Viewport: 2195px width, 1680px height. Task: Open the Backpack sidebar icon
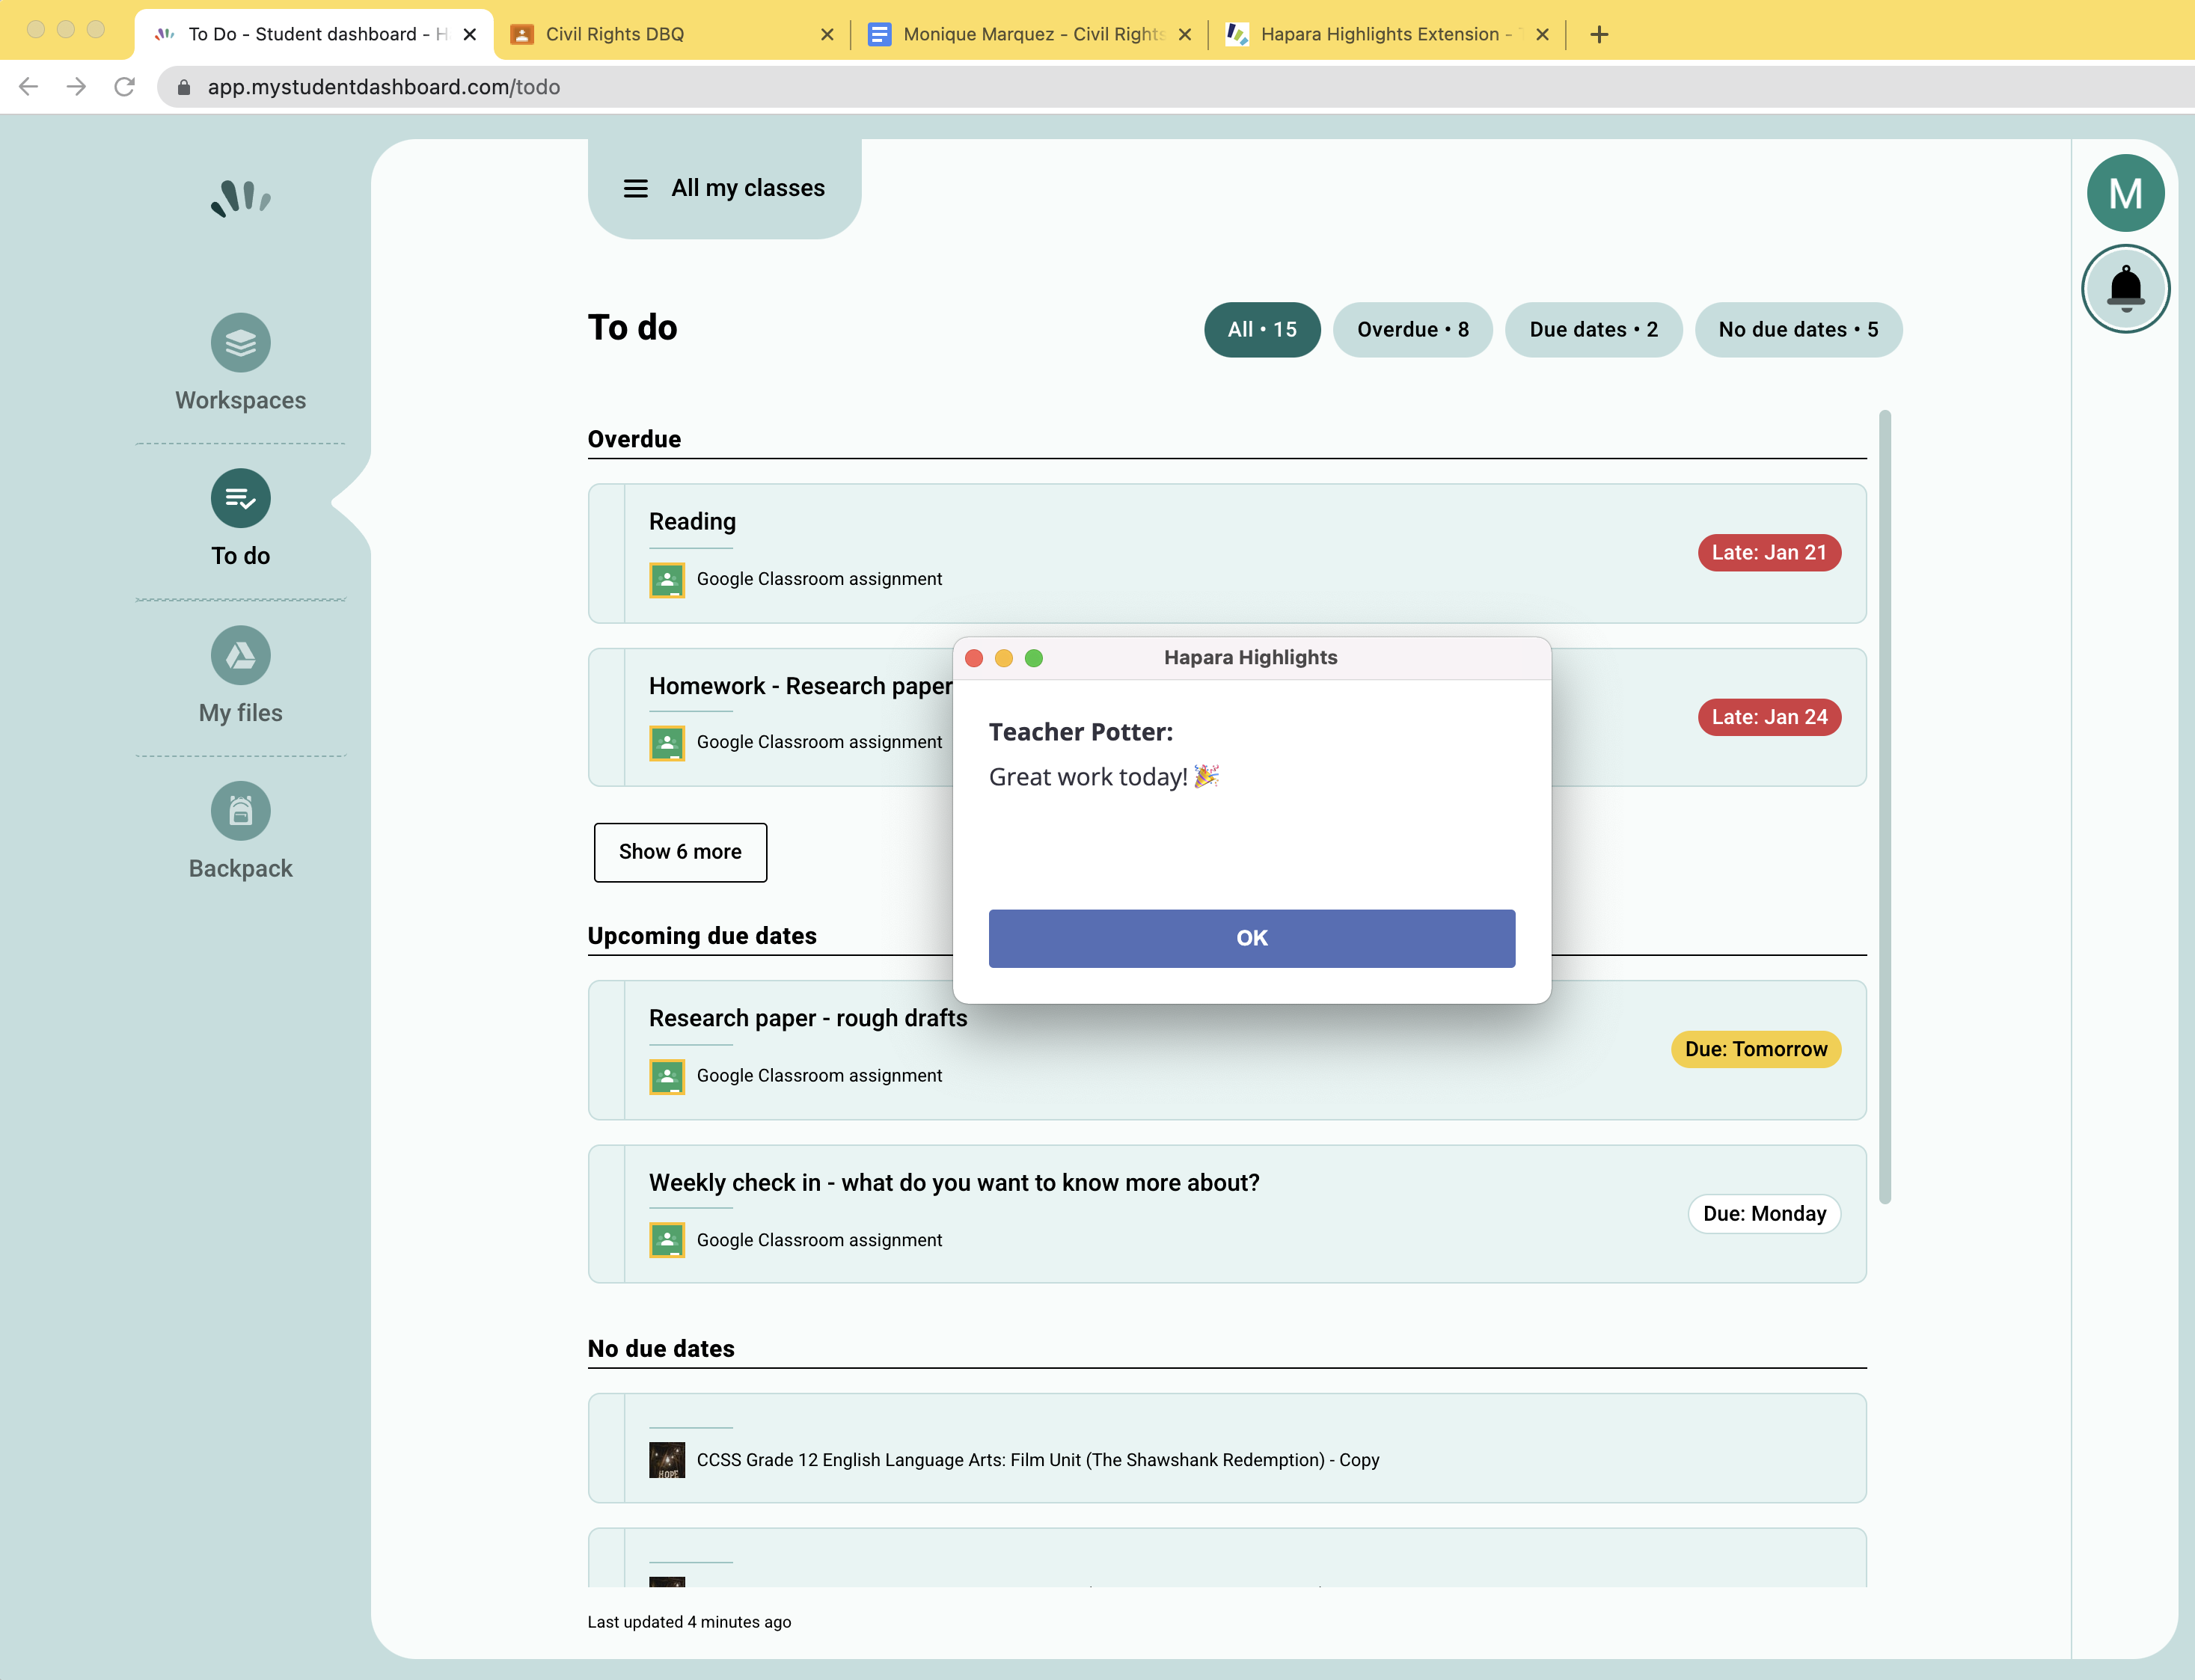tap(240, 811)
